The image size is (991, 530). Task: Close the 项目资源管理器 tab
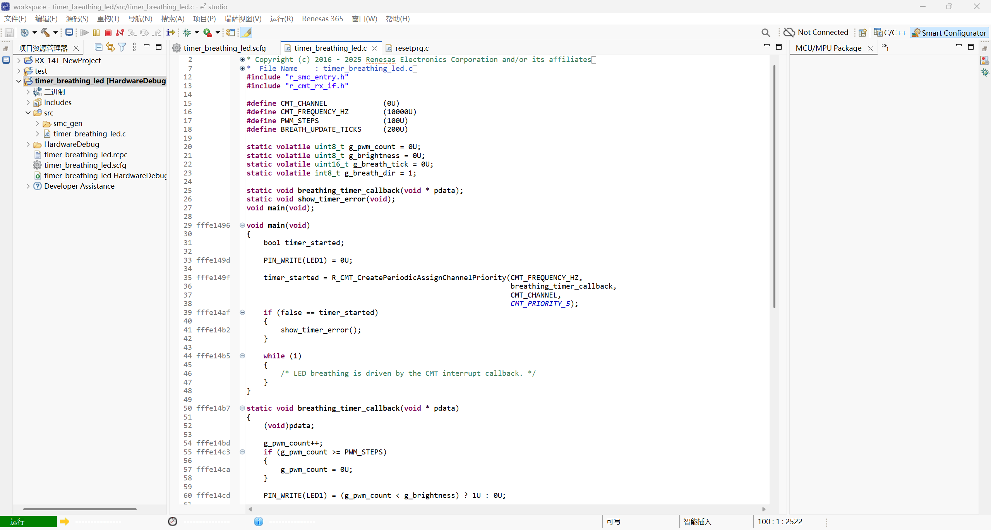[76, 48]
